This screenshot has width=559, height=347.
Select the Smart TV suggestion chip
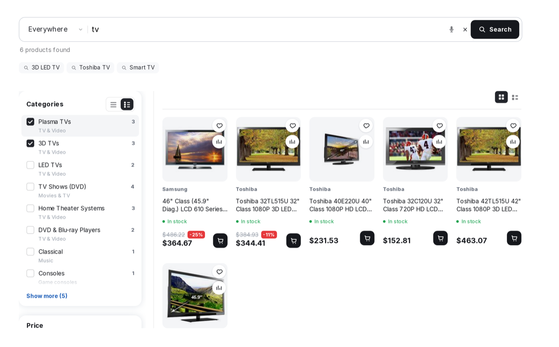click(x=138, y=67)
